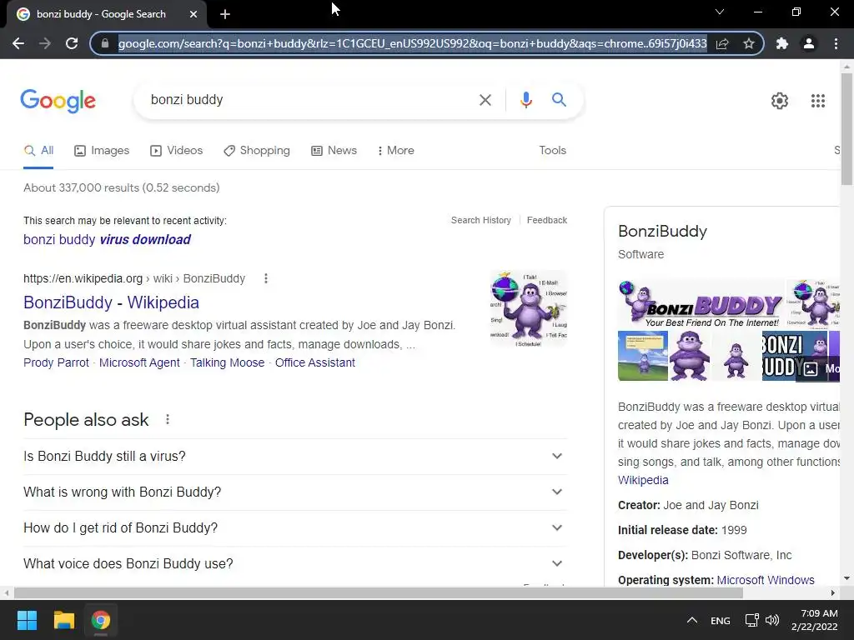
Task: Open the Microsoft Agent sublink
Action: [139, 362]
